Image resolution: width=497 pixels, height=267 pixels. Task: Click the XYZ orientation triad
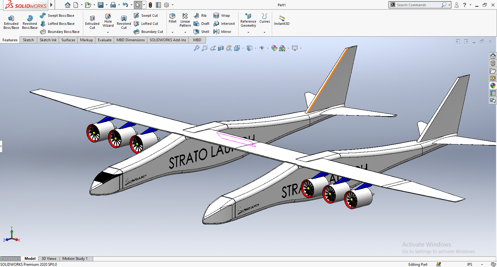(12, 235)
